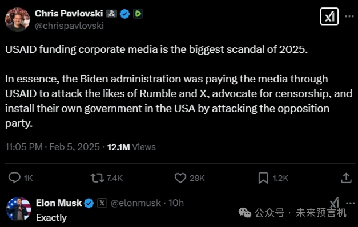This screenshot has width=358, height=227.
Task: Open the @chrispavlovski handle link
Action: pyautogui.click(x=69, y=26)
